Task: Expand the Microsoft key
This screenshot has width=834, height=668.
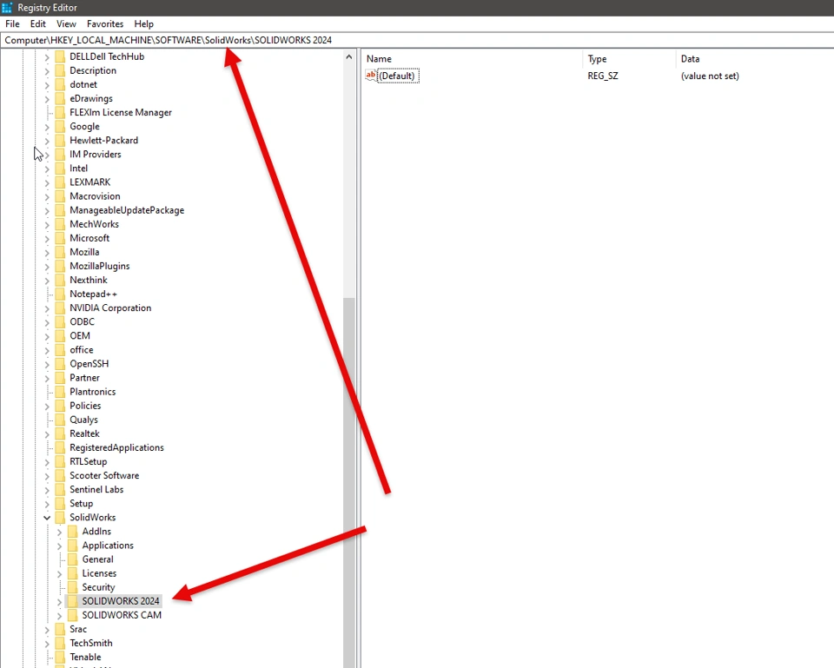Action: (x=47, y=238)
